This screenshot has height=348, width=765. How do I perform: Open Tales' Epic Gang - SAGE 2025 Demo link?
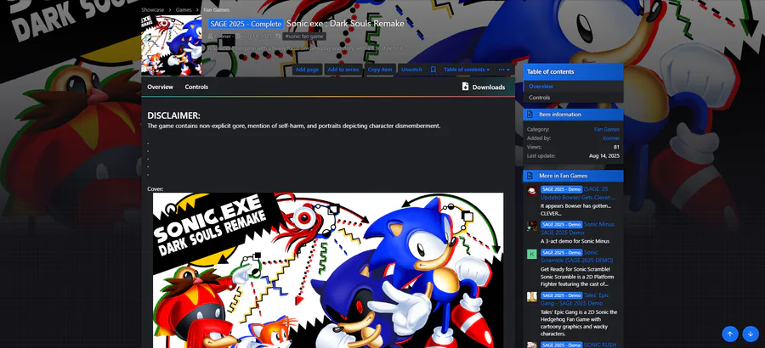(x=575, y=300)
